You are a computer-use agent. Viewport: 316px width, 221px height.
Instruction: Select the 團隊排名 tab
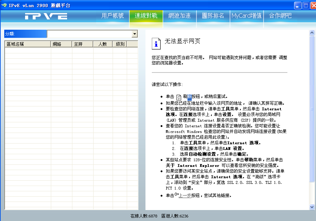coord(213,16)
